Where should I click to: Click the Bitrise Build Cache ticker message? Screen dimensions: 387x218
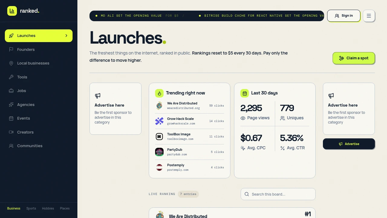[x=264, y=16]
